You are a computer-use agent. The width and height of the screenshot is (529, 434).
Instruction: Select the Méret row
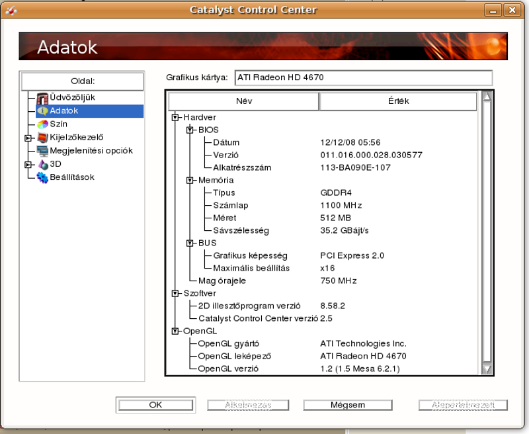pos(322,218)
